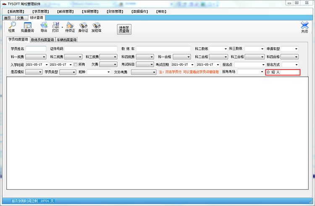The image size is (315, 206).
Task: Switch to 车辆档案查询 tab
Action: click(66, 40)
